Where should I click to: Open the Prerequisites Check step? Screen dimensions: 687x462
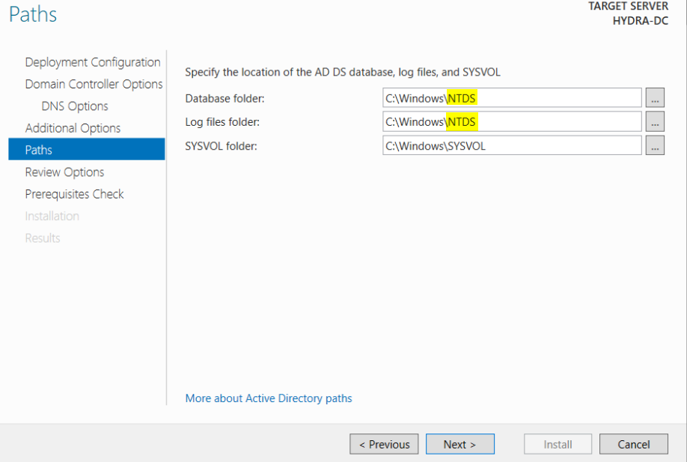[74, 194]
